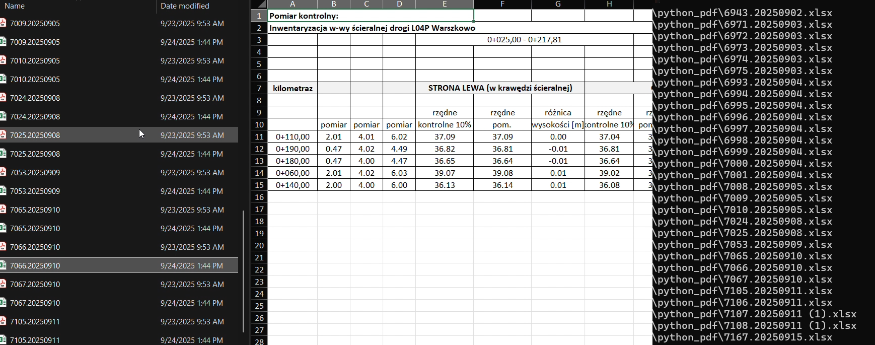Select Excel row 11 header
The width and height of the screenshot is (875, 345).
(259, 136)
